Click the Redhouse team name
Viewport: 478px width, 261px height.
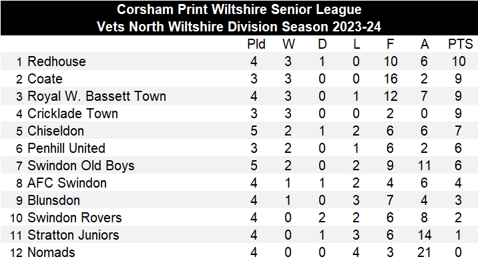(x=57, y=61)
